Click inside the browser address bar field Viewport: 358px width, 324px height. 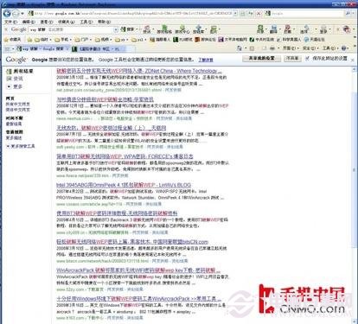(132, 13)
